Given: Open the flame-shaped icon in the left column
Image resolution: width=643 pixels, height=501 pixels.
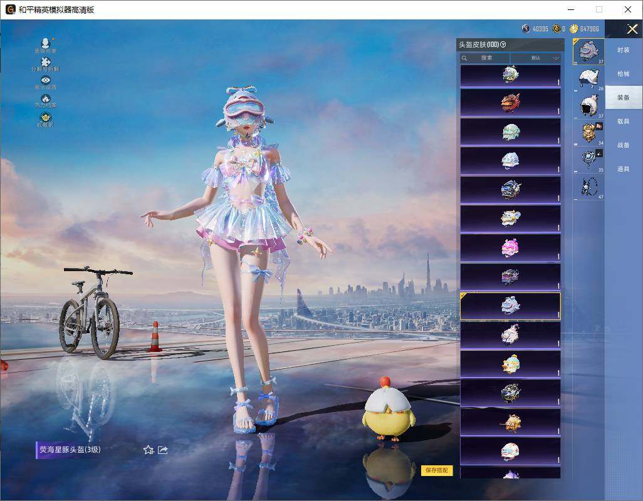Looking at the screenshot, I should click(x=46, y=98).
